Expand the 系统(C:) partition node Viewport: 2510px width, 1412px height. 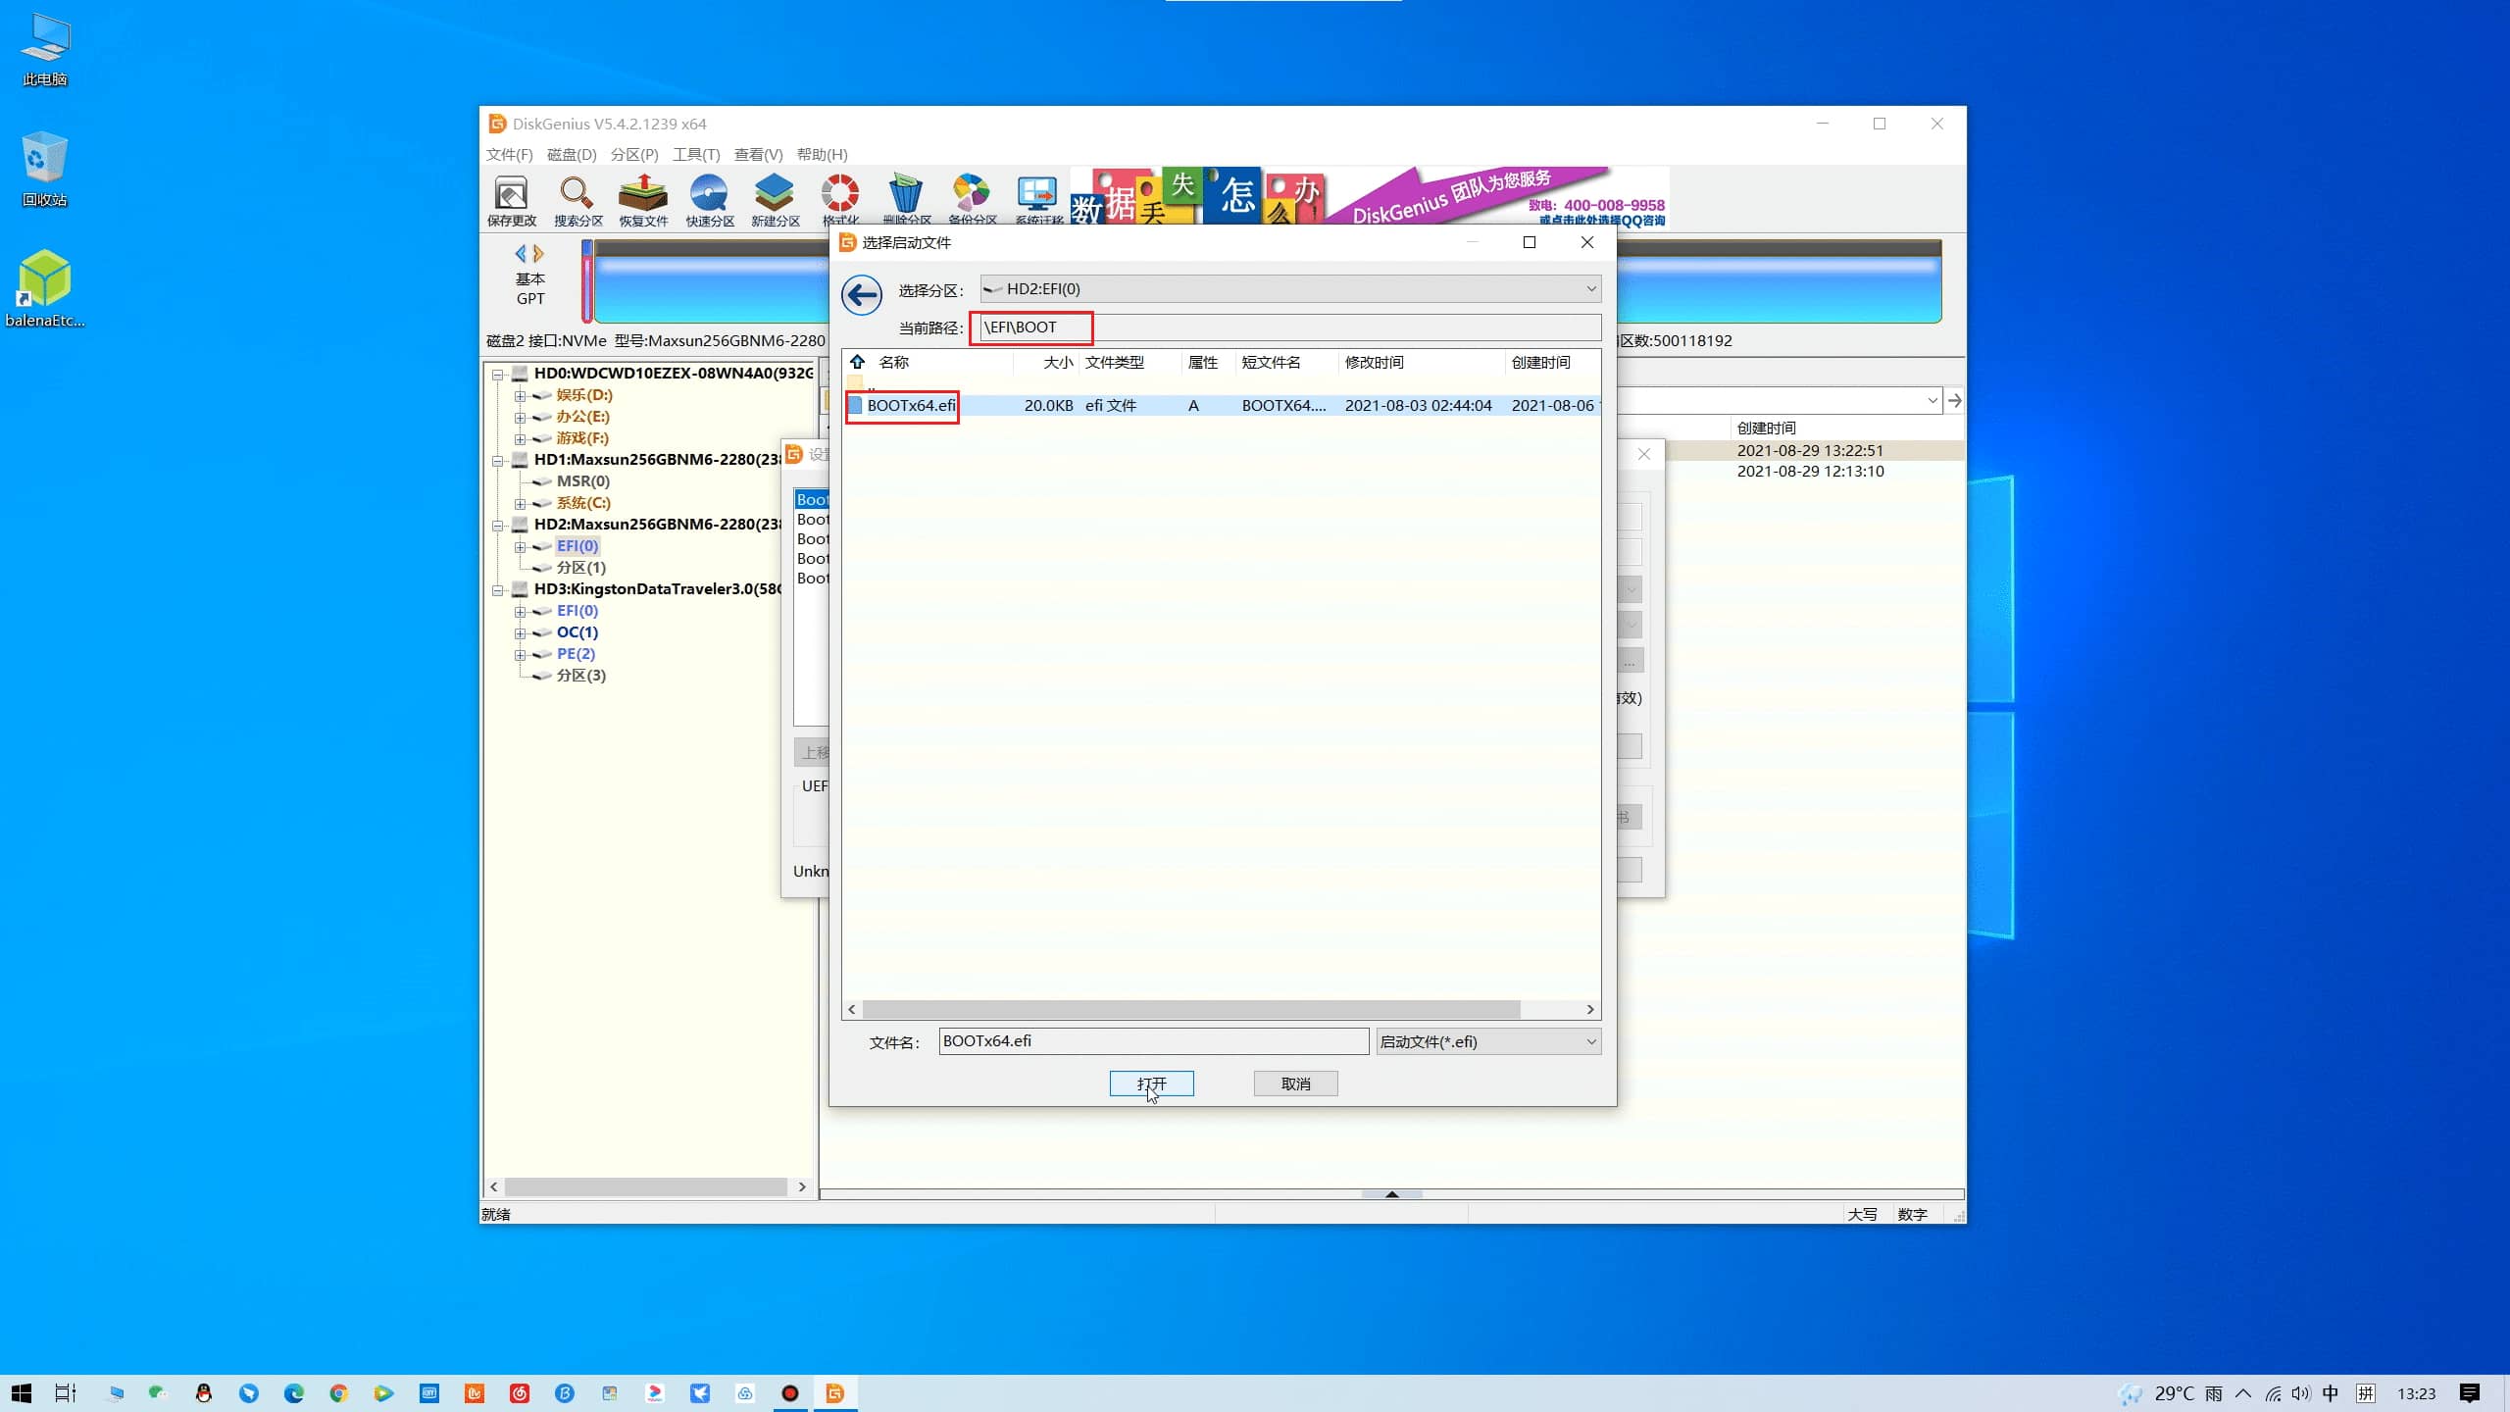tap(521, 504)
